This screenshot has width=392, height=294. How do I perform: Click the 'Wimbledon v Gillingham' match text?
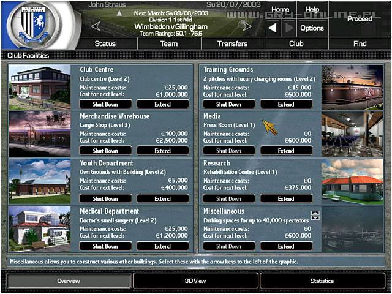point(171,26)
